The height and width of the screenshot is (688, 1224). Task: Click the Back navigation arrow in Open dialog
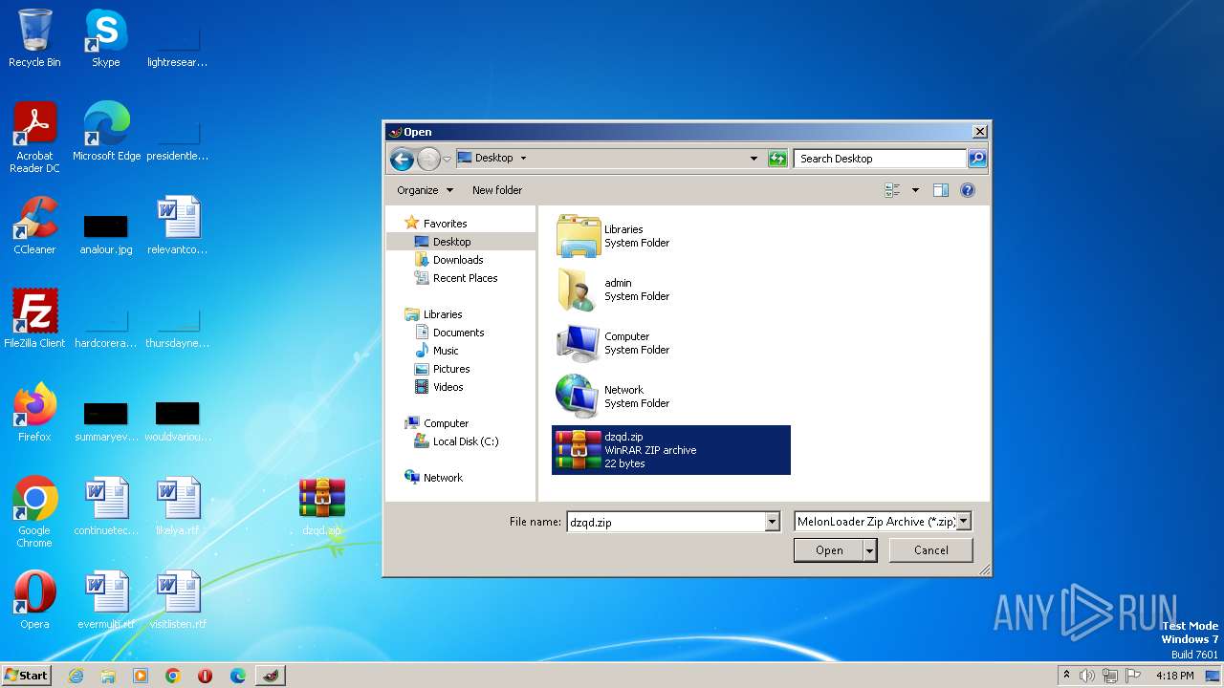(402, 159)
